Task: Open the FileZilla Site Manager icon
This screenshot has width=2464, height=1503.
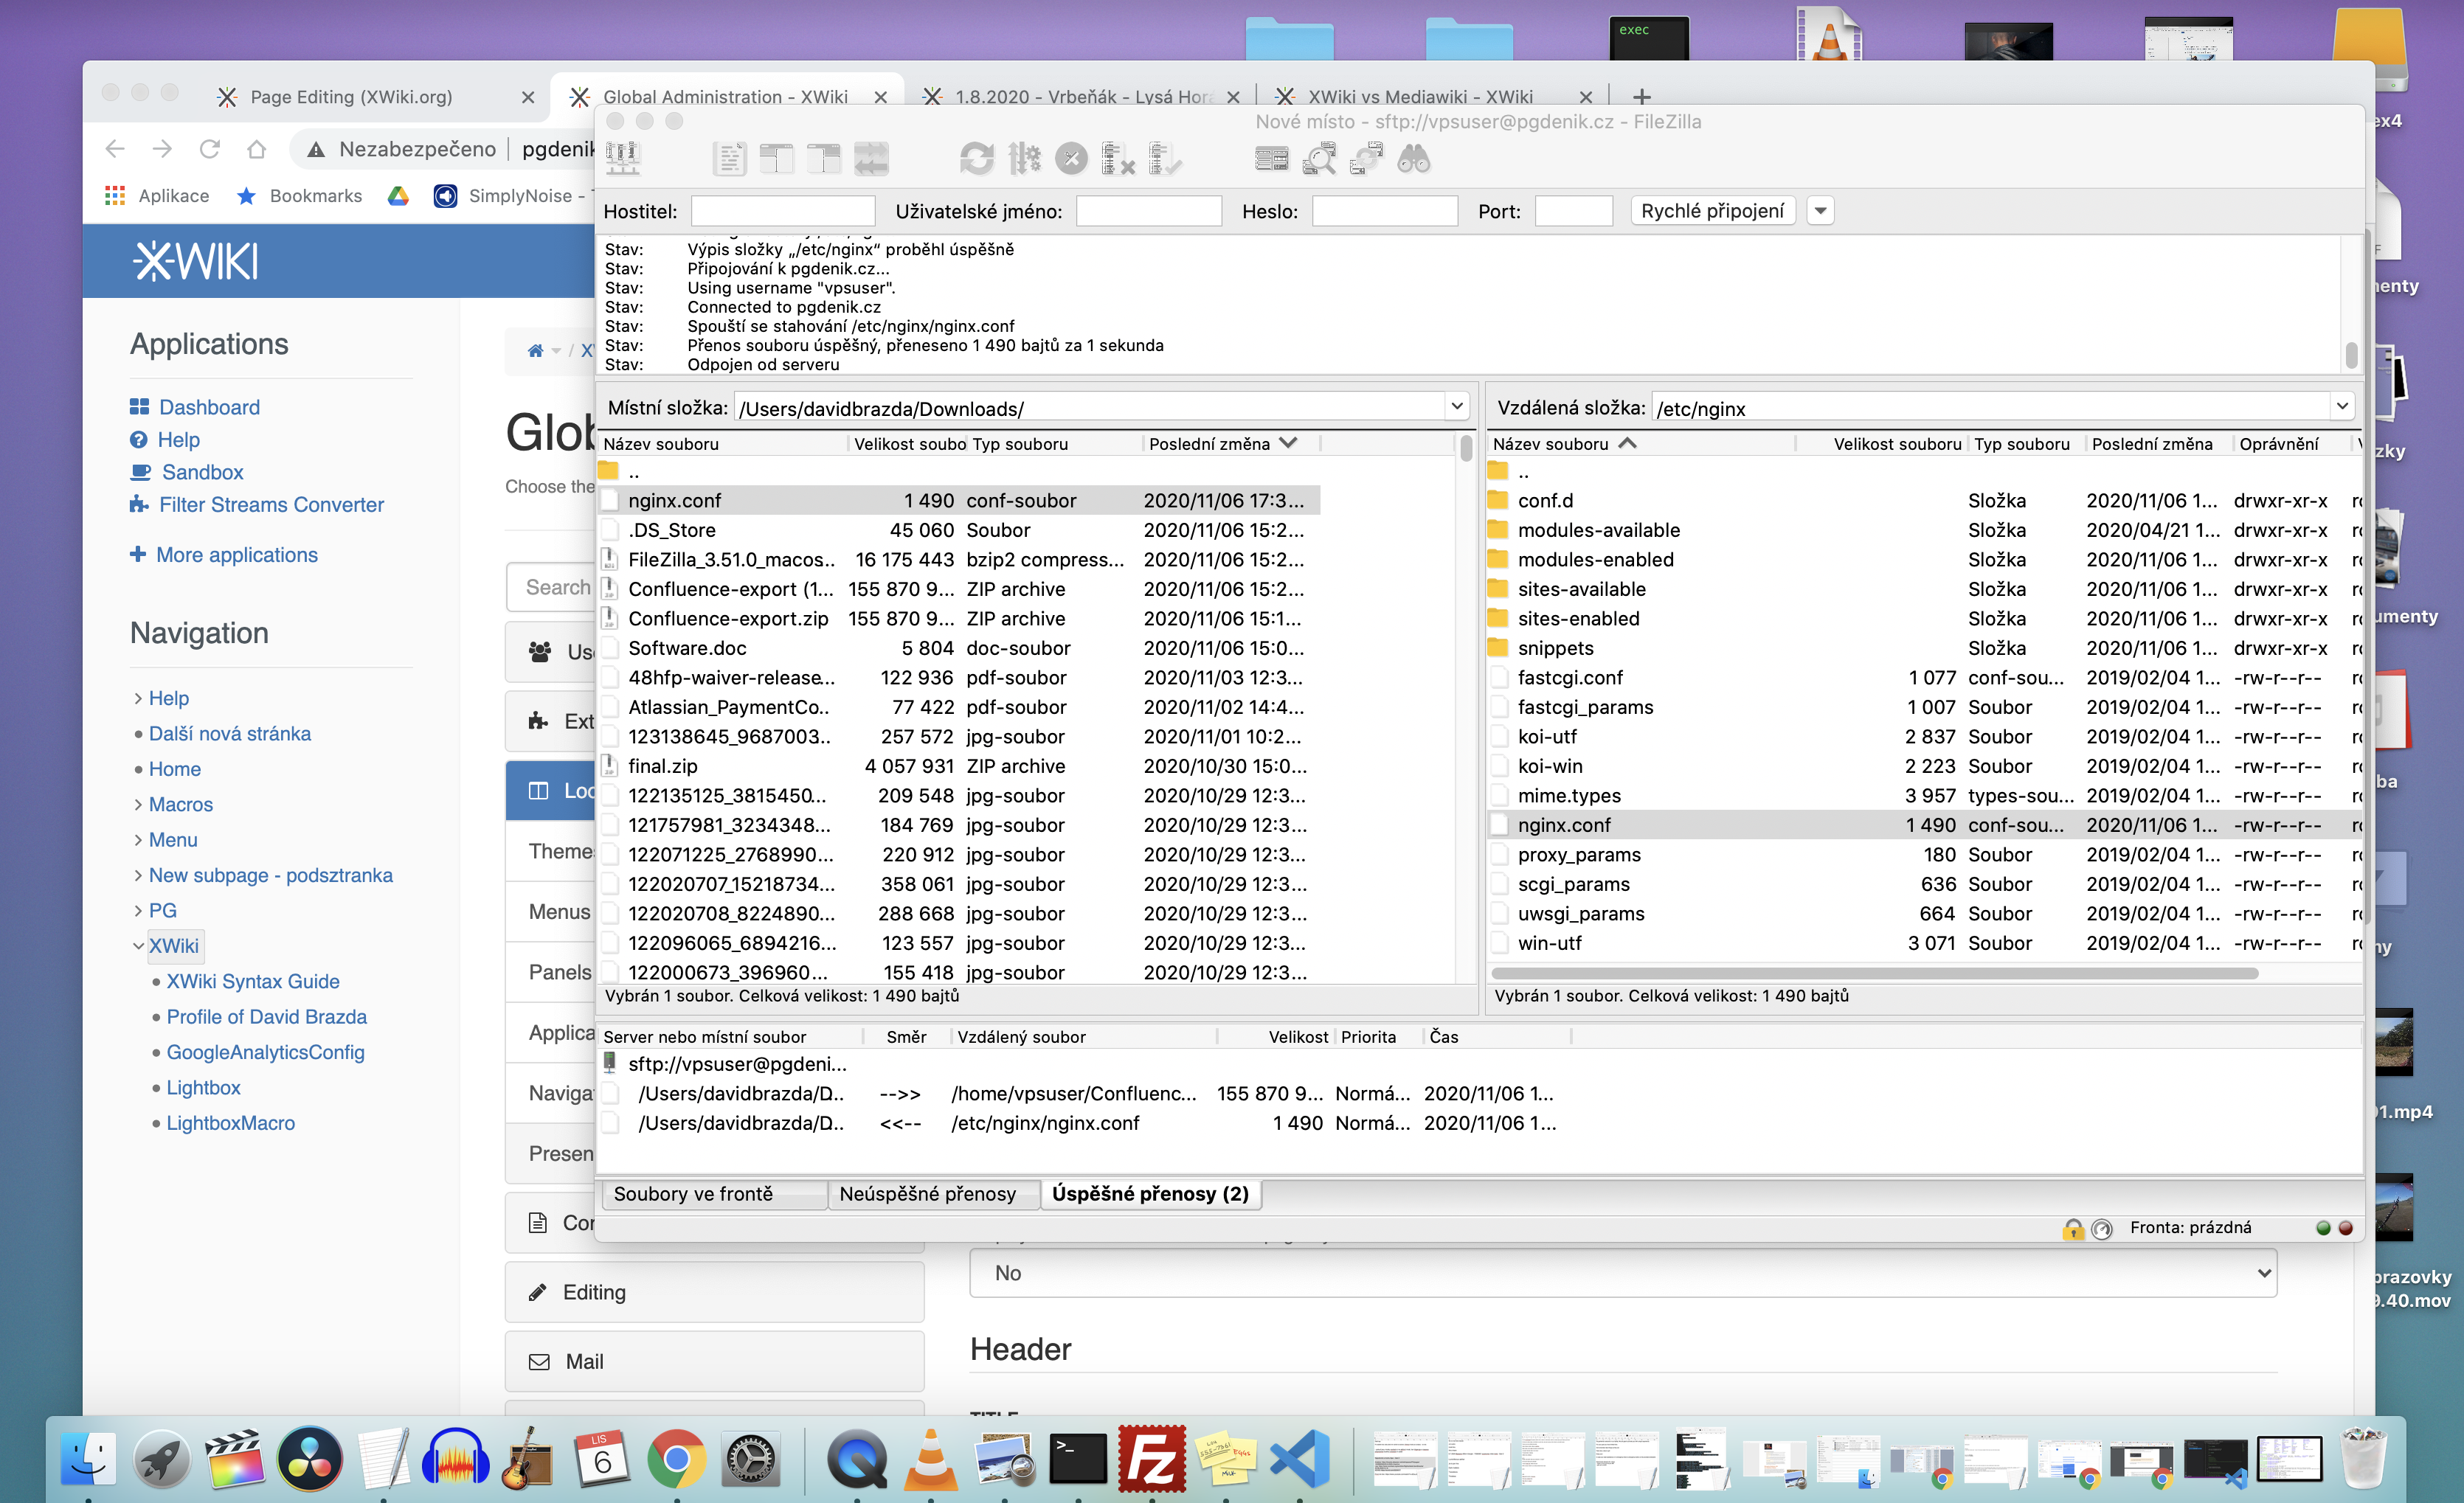Action: pyautogui.click(x=623, y=158)
